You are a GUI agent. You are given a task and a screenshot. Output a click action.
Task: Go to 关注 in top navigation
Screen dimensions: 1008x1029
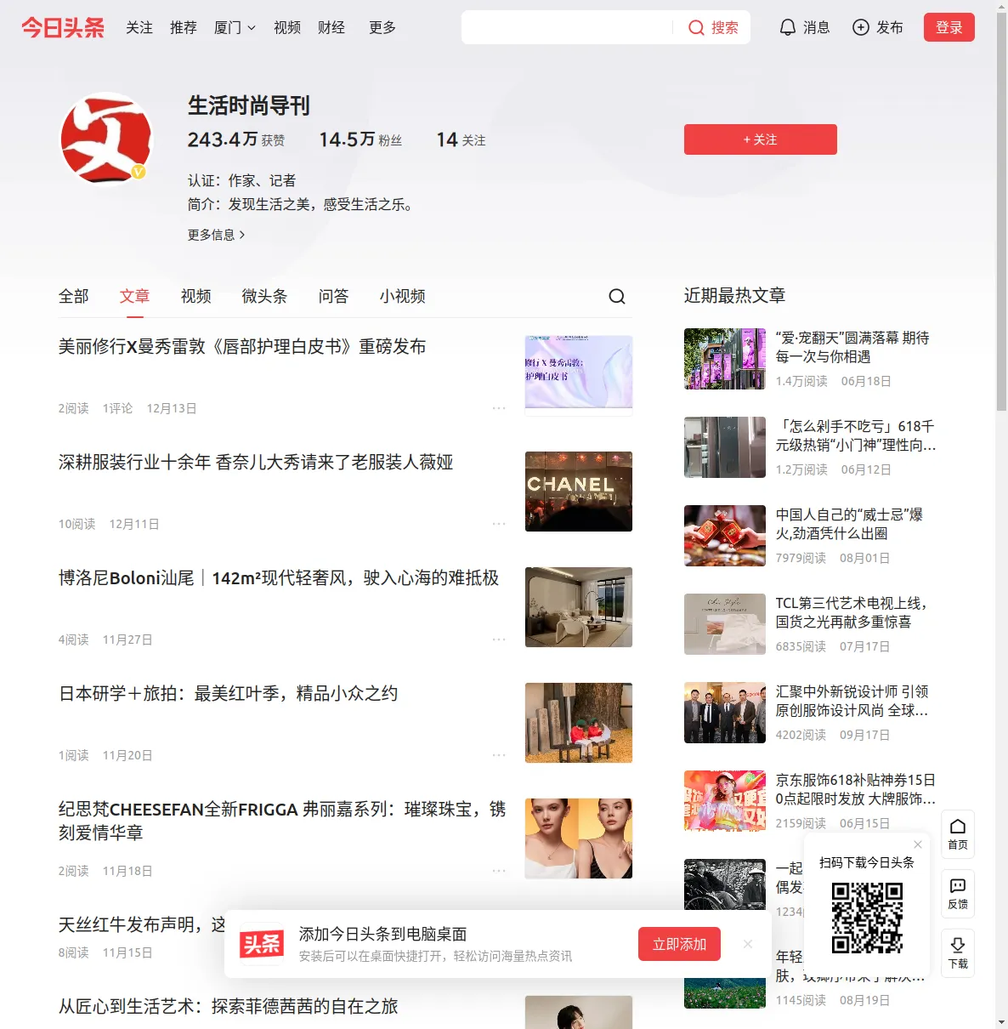139,28
